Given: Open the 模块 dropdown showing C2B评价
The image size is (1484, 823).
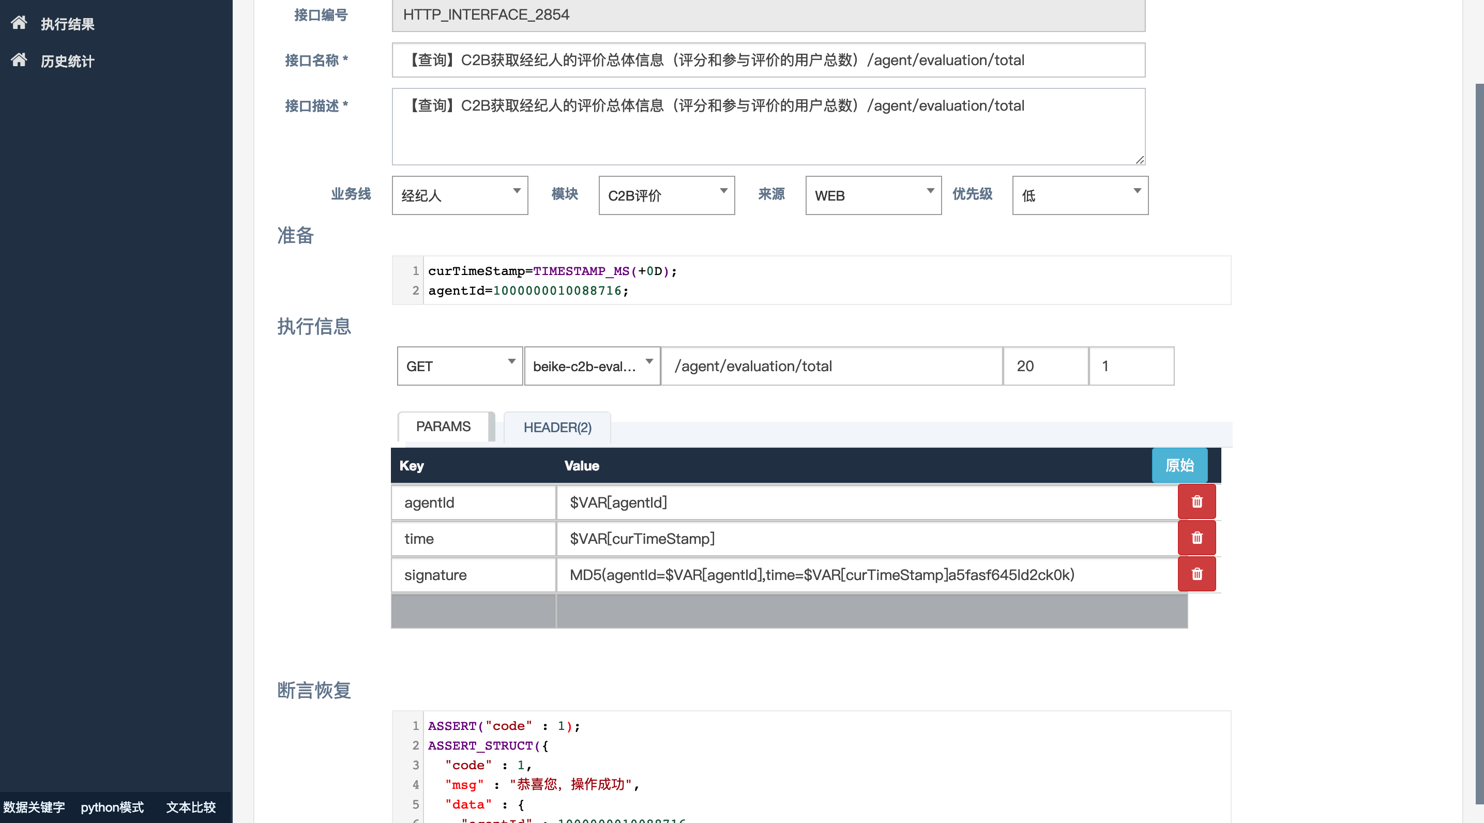Looking at the screenshot, I should [667, 195].
